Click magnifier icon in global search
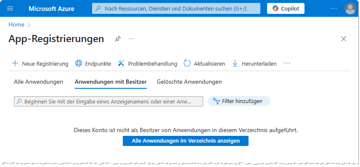Screen dimensions: 360x167 98,9
